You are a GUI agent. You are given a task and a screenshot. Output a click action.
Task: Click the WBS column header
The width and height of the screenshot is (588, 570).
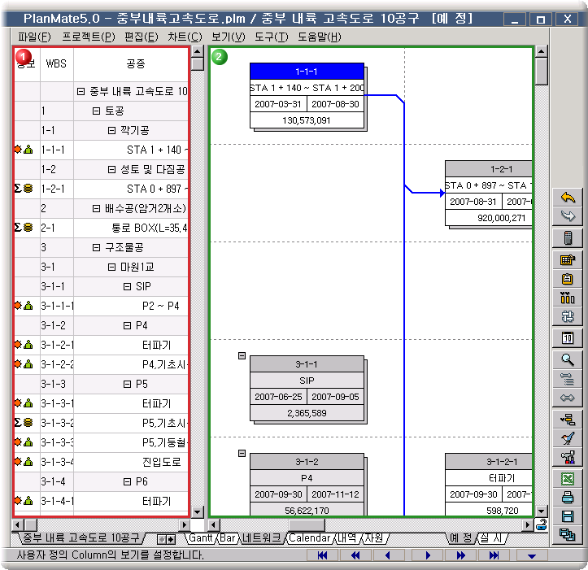(56, 63)
